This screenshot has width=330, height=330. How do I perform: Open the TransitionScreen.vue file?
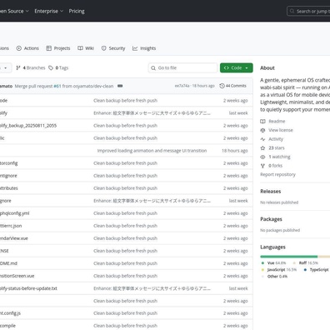click(17, 276)
